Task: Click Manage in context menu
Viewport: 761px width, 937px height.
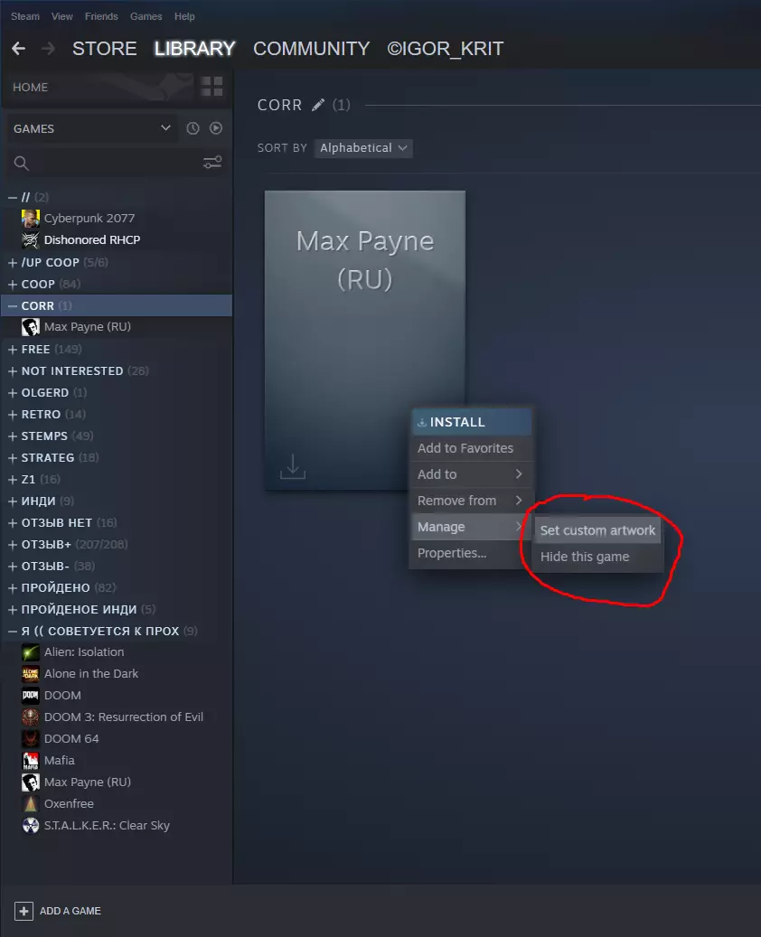Action: (x=471, y=527)
